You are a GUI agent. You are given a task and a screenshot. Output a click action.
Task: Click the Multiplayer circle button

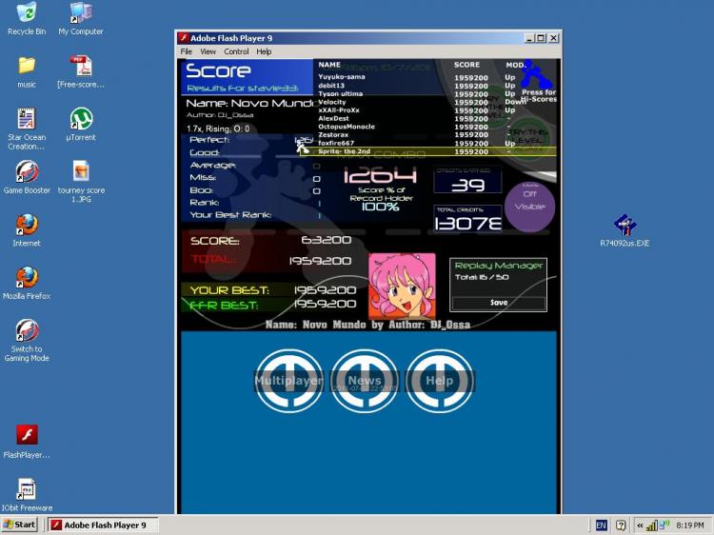click(x=288, y=381)
